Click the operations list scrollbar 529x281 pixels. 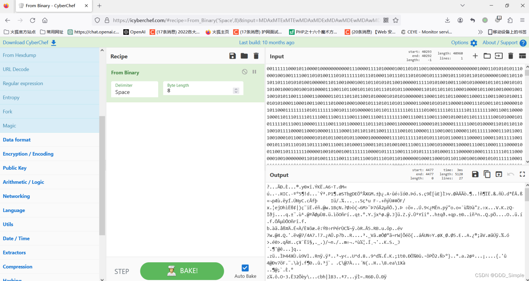tap(102, 175)
